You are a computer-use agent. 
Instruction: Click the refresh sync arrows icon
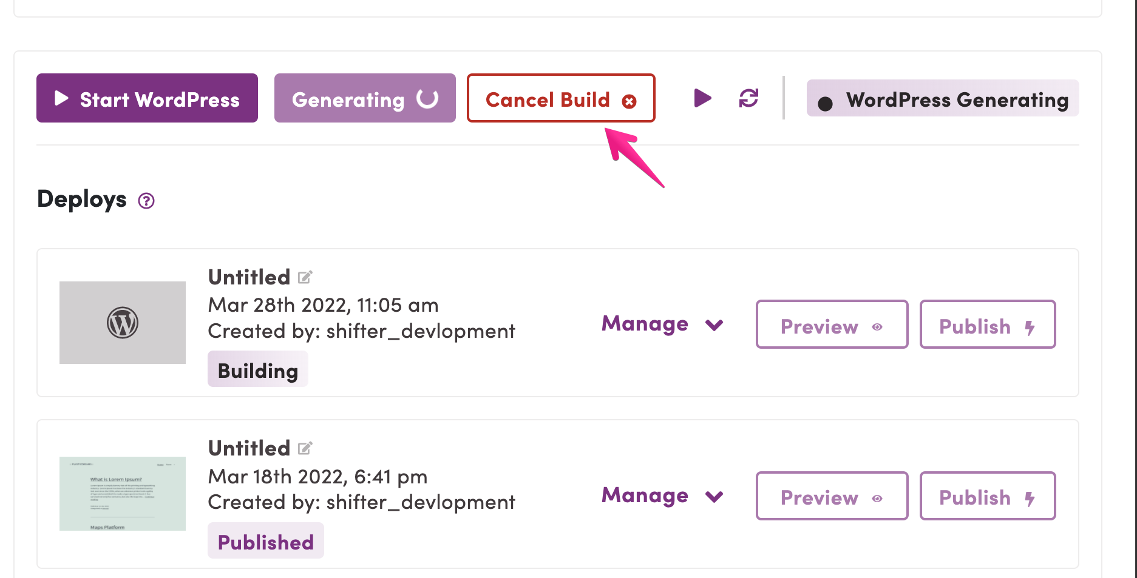(x=748, y=98)
